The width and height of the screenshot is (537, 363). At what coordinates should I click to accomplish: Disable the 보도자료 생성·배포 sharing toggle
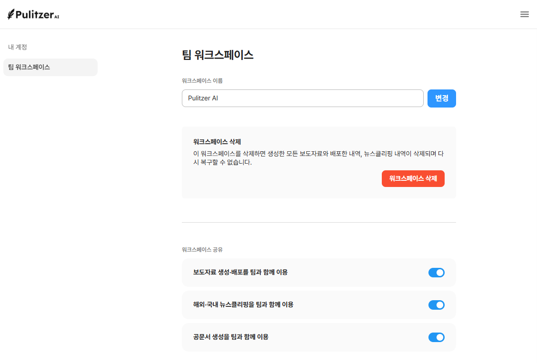(436, 273)
